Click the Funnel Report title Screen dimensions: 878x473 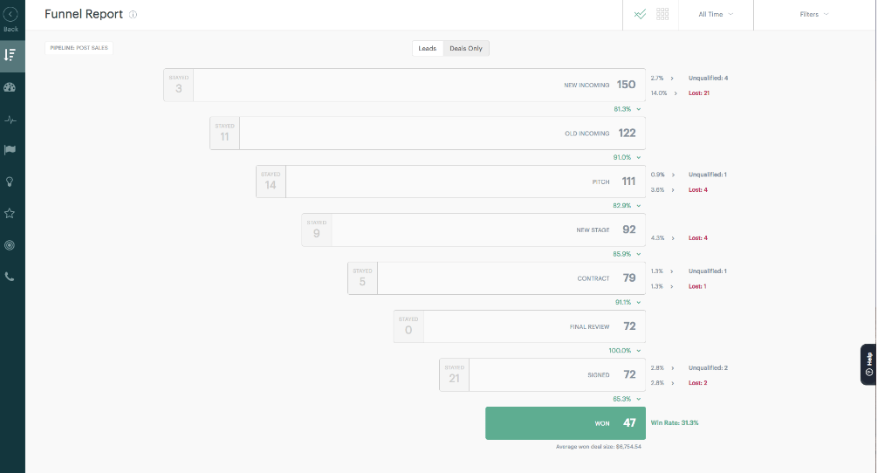[x=84, y=15]
